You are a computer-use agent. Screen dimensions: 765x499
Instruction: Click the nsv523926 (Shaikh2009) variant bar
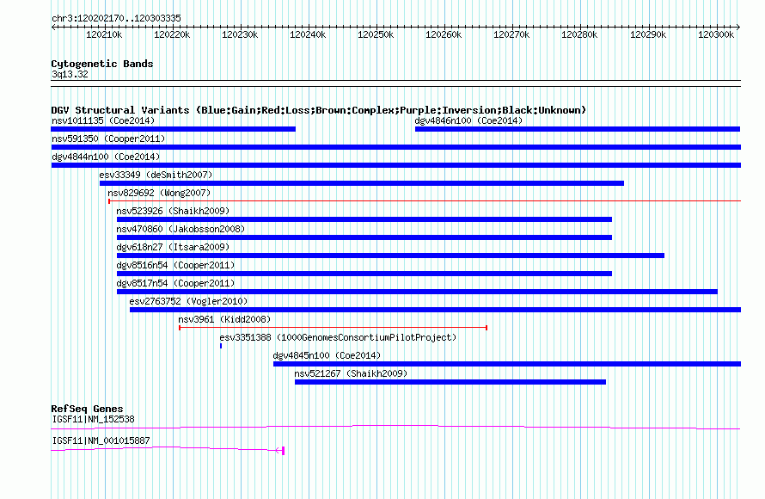(364, 219)
